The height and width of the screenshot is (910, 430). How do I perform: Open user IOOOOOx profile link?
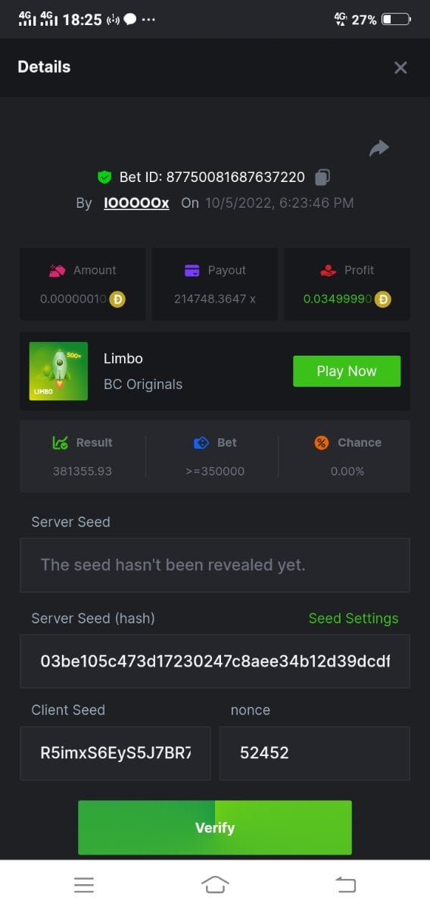tap(136, 203)
